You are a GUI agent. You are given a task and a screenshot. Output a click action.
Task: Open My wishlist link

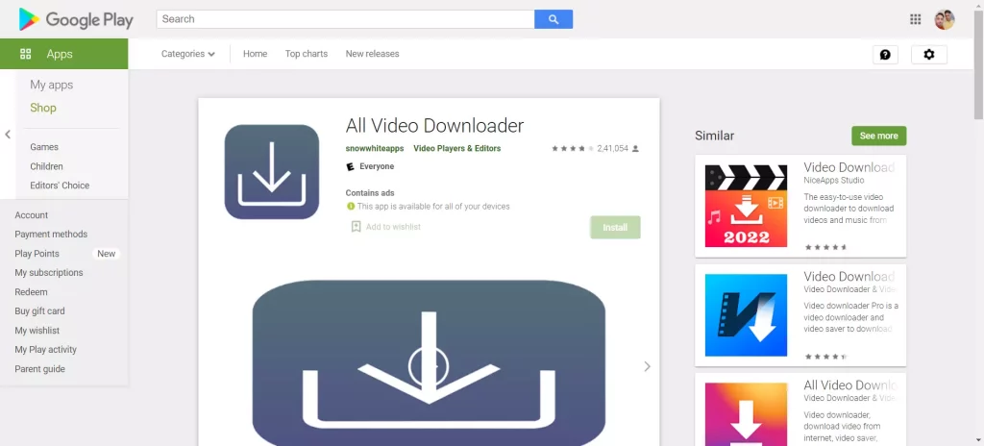click(x=37, y=331)
